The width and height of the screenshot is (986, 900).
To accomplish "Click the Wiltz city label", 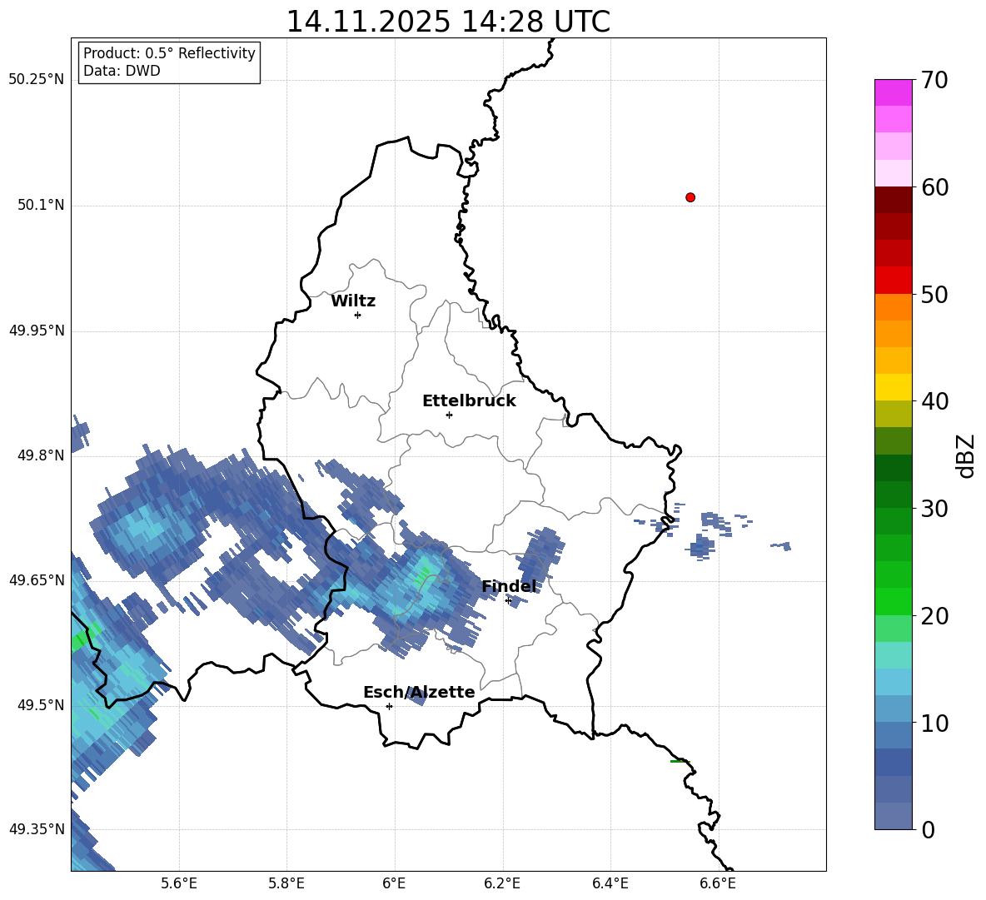I will [353, 301].
